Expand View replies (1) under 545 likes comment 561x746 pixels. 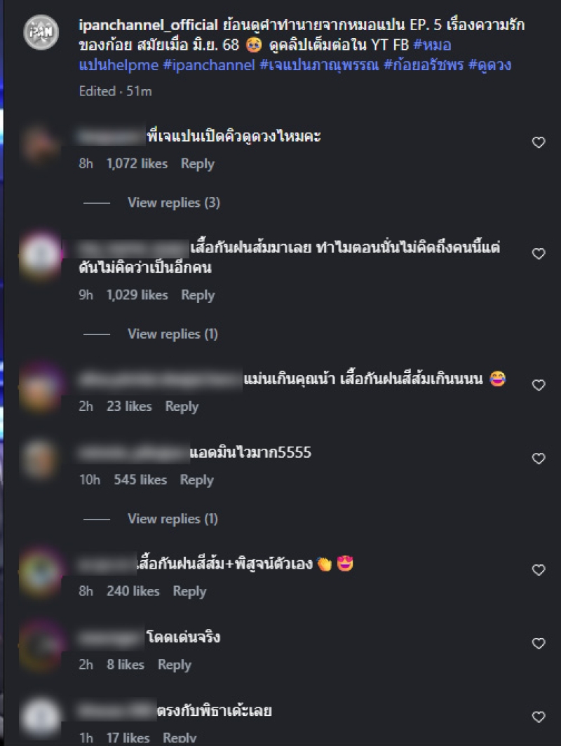tap(173, 519)
